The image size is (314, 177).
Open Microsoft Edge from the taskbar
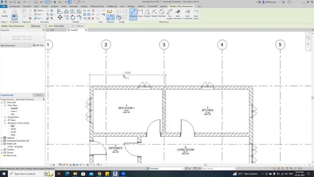[67, 174]
